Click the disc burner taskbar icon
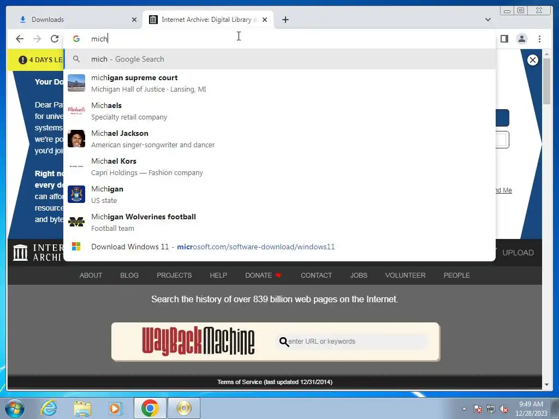The height and width of the screenshot is (419, 559). point(184,408)
